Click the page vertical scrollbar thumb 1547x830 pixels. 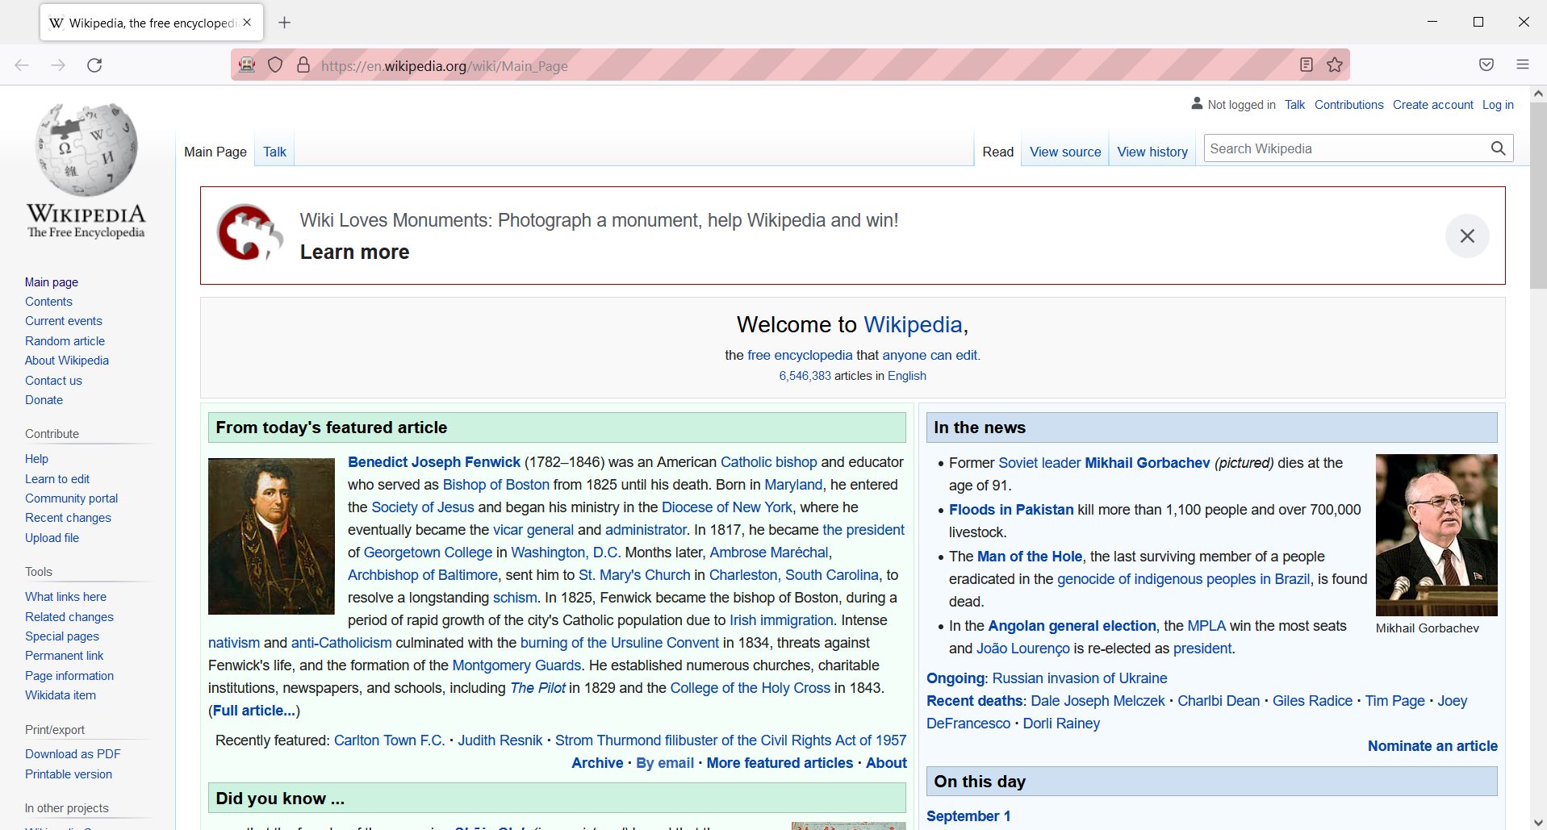coord(1538,194)
